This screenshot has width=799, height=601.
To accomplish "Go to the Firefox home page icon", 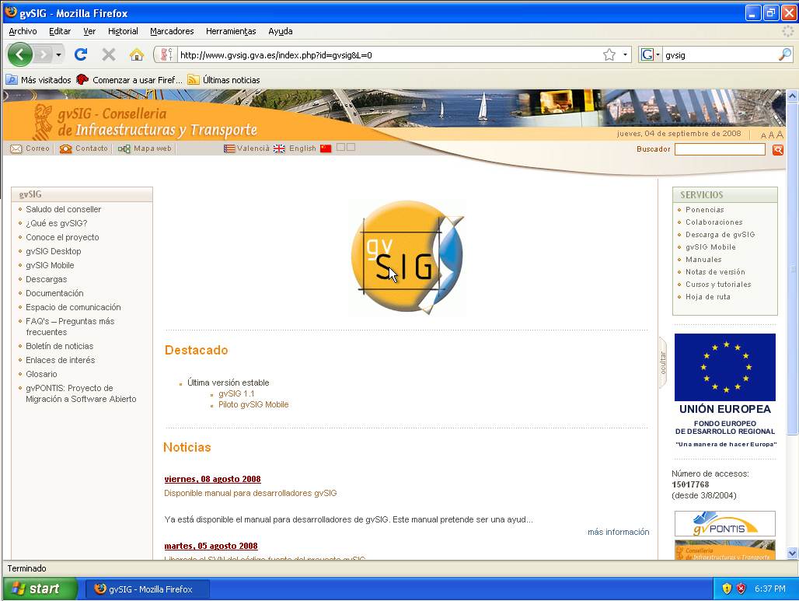I will [137, 54].
